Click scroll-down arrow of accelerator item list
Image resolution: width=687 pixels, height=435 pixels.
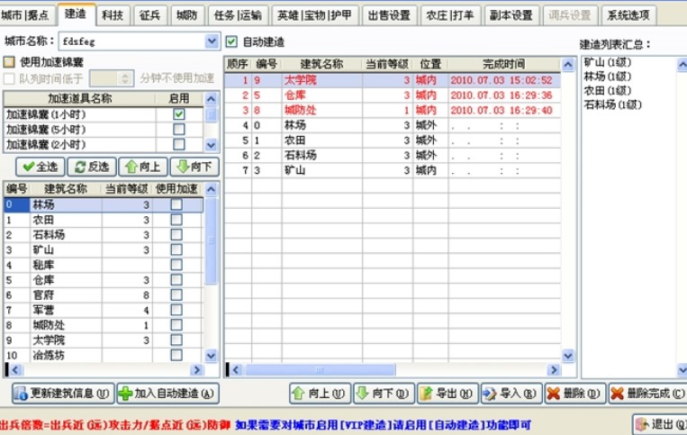212,145
